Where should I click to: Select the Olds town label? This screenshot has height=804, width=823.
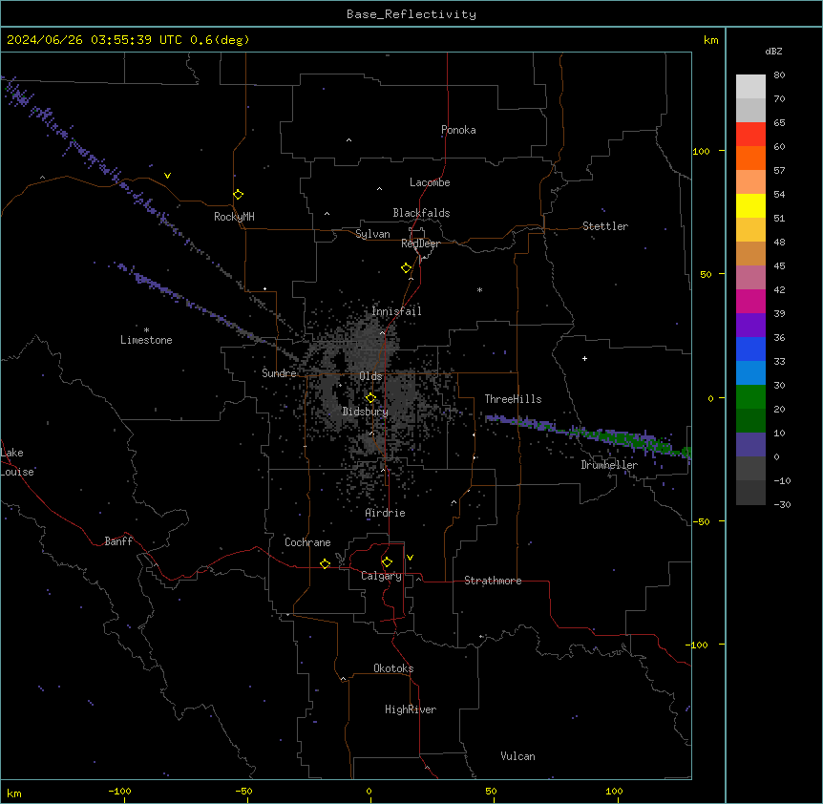(x=370, y=376)
